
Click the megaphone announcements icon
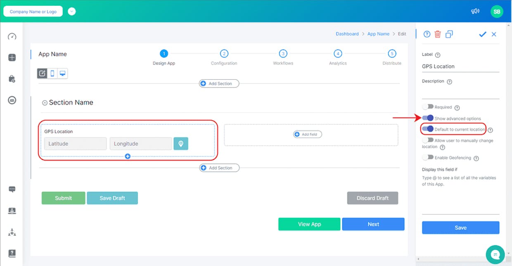point(475,11)
